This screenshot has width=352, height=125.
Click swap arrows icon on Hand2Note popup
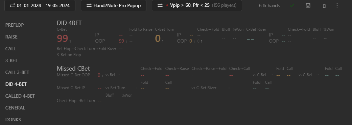(89, 5)
